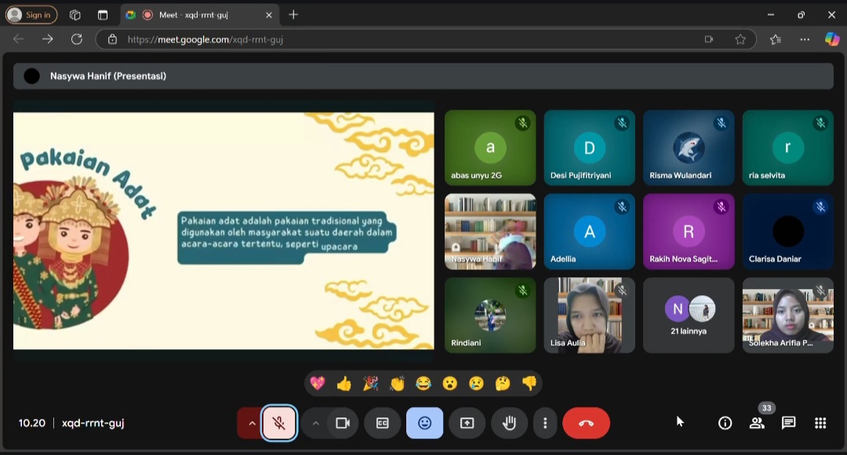The image size is (847, 455).
Task: Raise your hand in the meeting
Action: click(509, 423)
